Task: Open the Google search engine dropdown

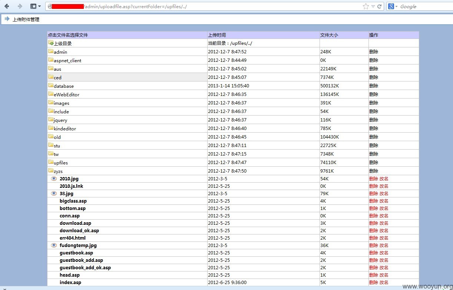Action: point(392,6)
